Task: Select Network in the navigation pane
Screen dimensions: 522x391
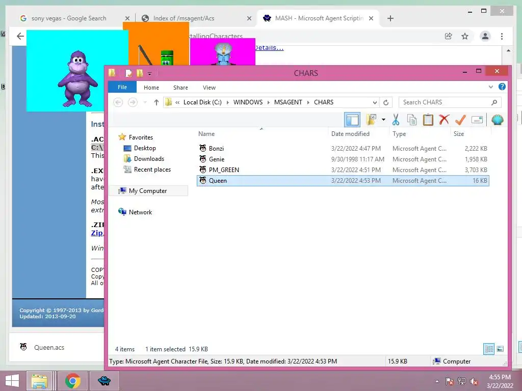Action: tap(136, 212)
